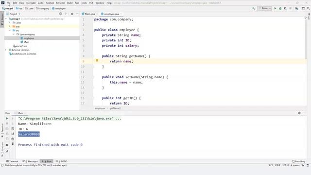311x175 pixels.
Task: Open the Messages tool window button
Action: [x=30, y=161]
